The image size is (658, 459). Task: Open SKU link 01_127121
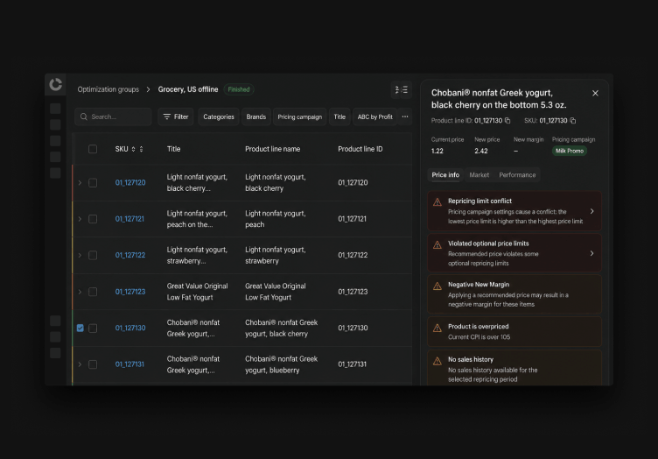pos(129,219)
